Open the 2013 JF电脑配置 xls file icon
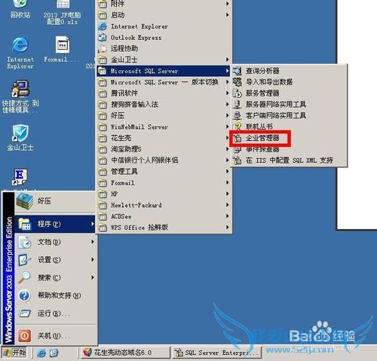Viewport: 377px width, 361px height. (x=63, y=12)
